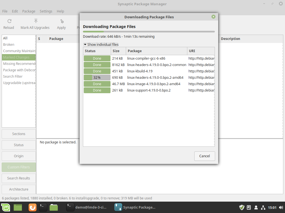
Task: Click the Done bar for linux-compiler-gcc-6-x86
Action: (97, 59)
